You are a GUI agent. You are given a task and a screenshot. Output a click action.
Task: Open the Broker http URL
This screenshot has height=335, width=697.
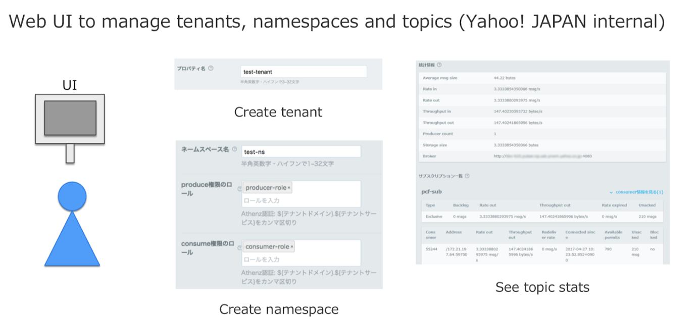click(543, 156)
